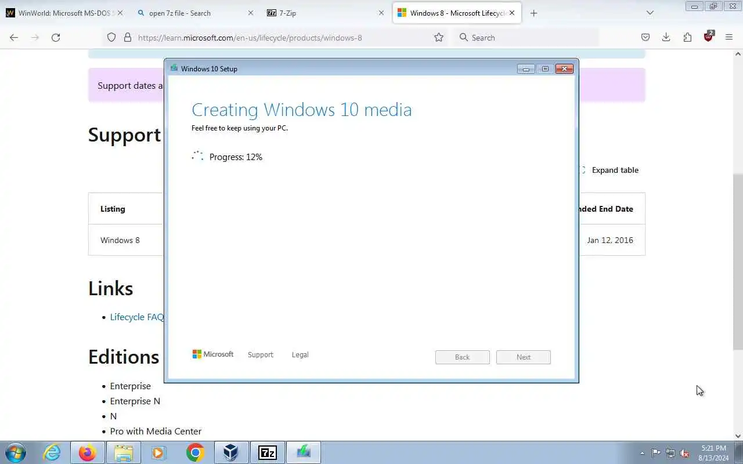
Task: Save page to Pocket
Action: click(645, 37)
